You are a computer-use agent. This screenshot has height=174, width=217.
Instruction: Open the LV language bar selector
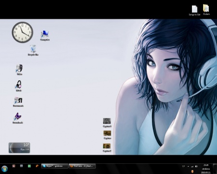click(x=183, y=166)
